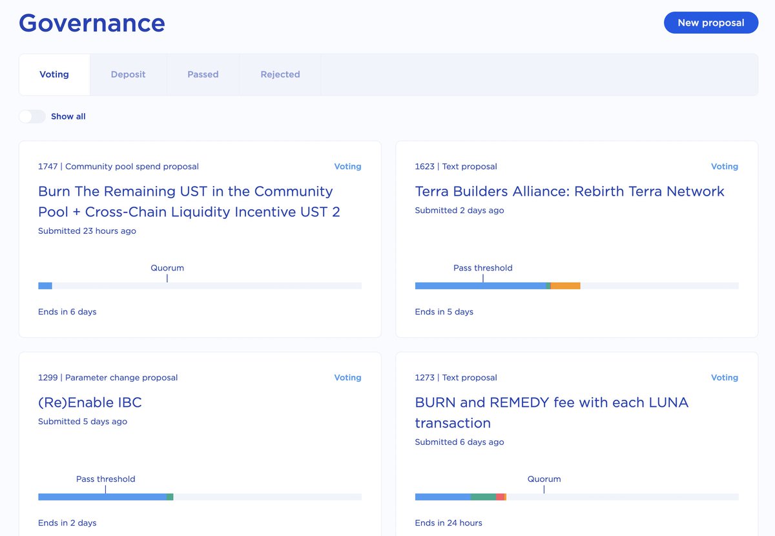This screenshot has width=775, height=536.
Task: Click the Governance page heading
Action: click(x=92, y=23)
